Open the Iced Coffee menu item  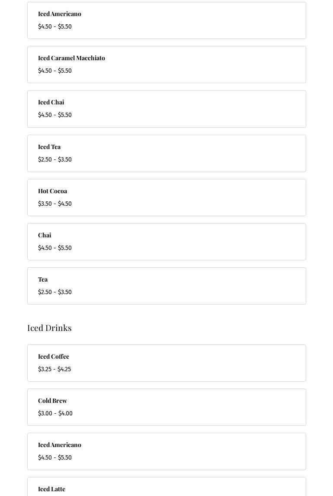pyautogui.click(x=166, y=363)
